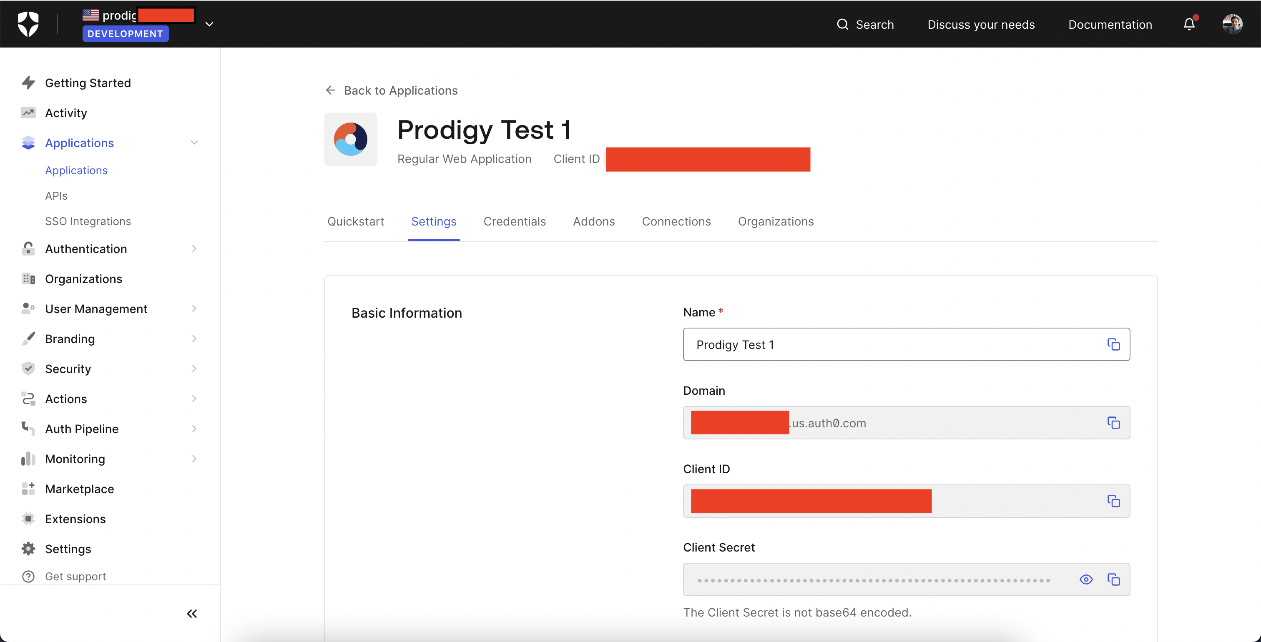This screenshot has width=1261, height=642.
Task: Select the Settings tab
Action: [434, 222]
